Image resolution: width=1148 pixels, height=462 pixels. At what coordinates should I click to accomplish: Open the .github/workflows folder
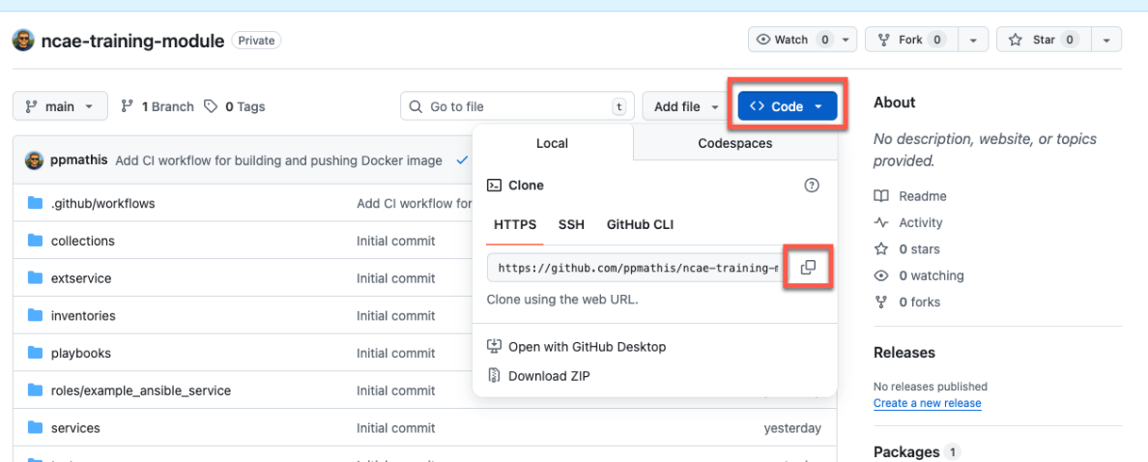point(103,204)
